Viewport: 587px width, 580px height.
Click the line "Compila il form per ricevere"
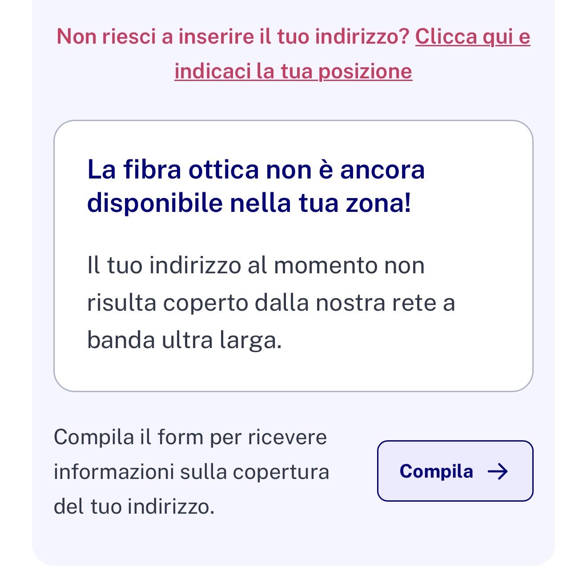click(190, 437)
